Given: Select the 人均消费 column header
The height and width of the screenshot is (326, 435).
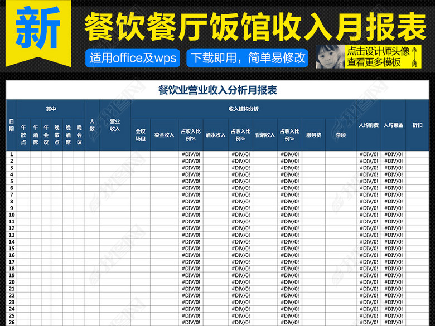Looking at the screenshot, I should tap(369, 125).
